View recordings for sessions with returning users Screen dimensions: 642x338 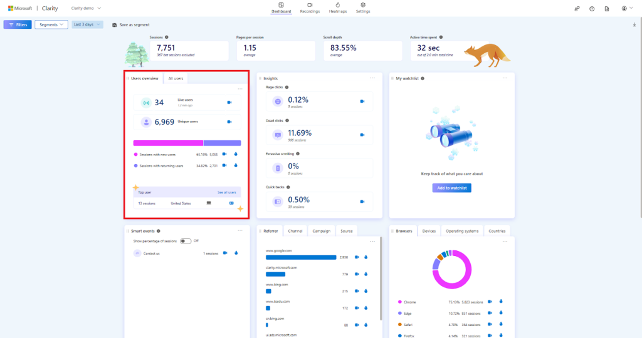coord(224,165)
